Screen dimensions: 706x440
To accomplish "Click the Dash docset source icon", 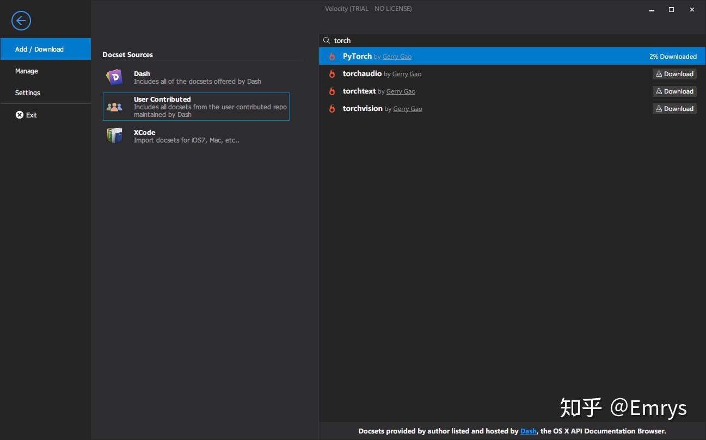I will 114,77.
